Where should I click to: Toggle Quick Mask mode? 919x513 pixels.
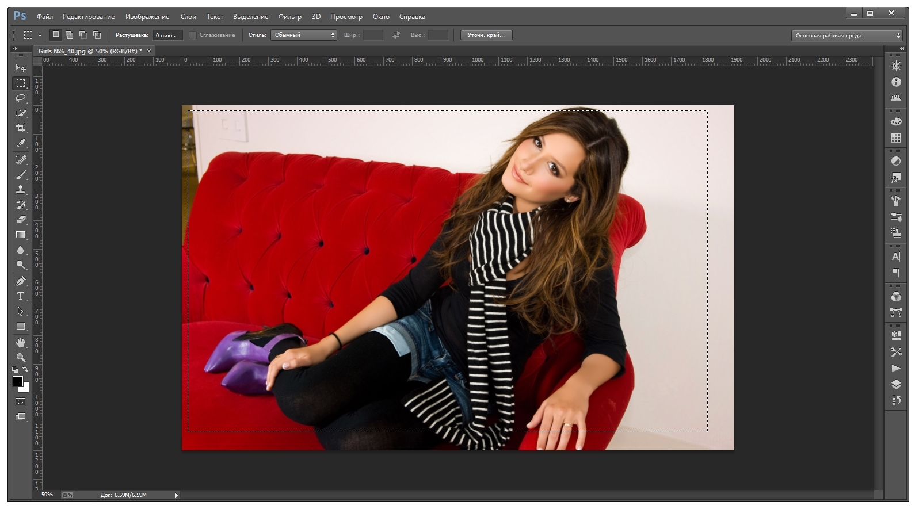[x=21, y=401]
